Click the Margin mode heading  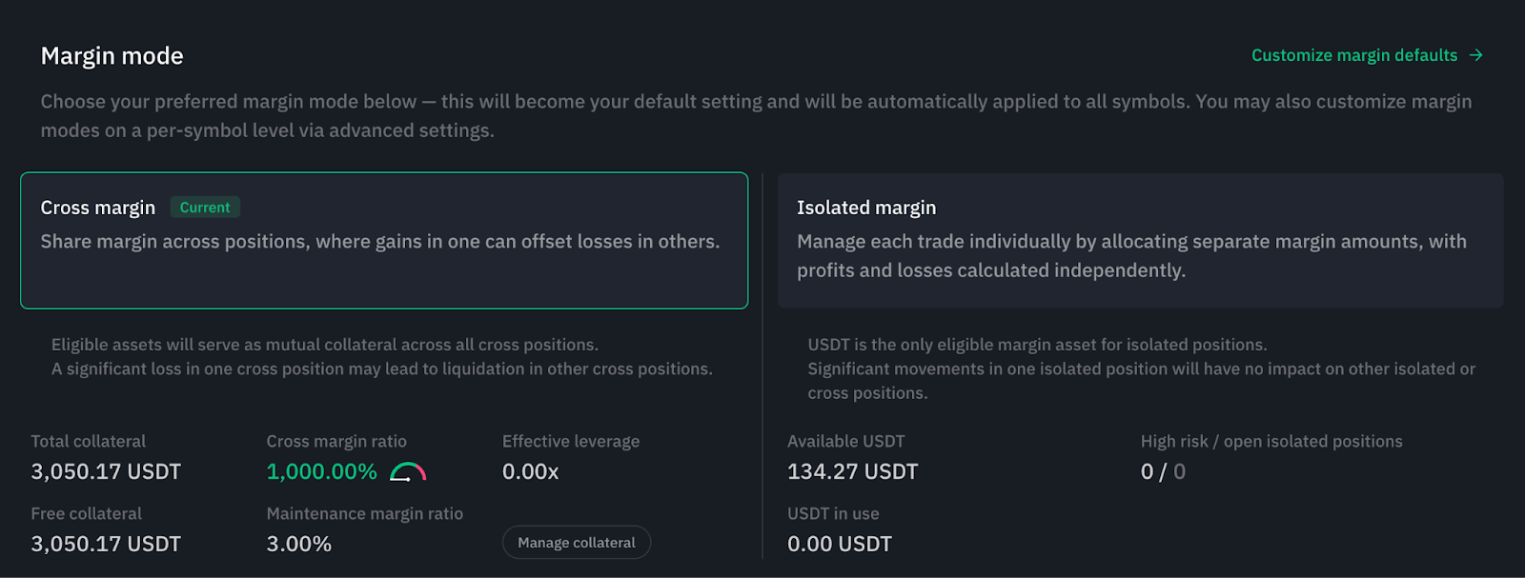112,56
